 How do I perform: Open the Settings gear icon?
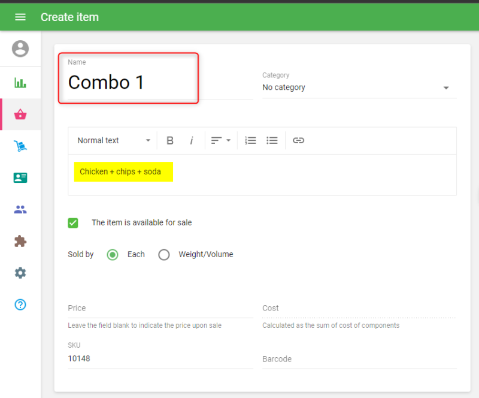coord(20,273)
